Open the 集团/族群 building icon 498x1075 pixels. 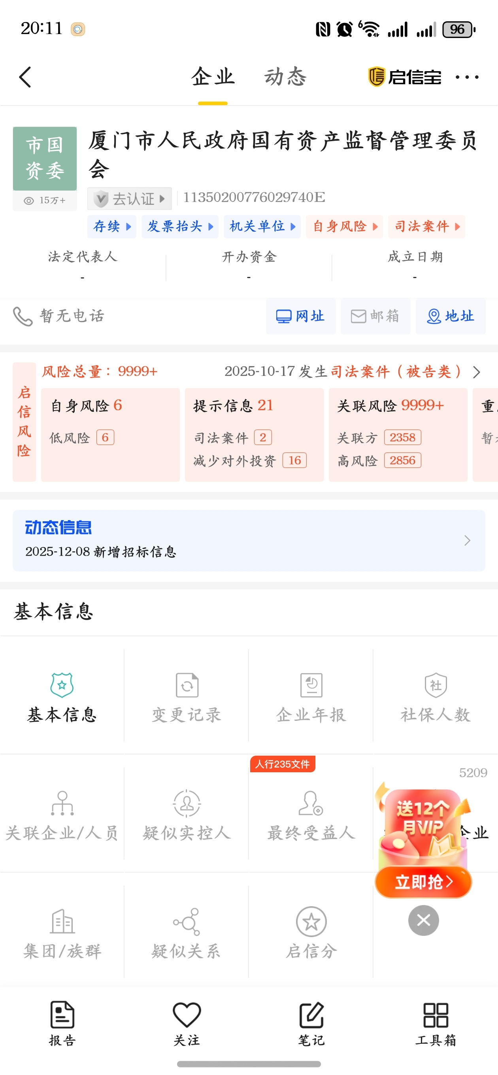(x=62, y=921)
